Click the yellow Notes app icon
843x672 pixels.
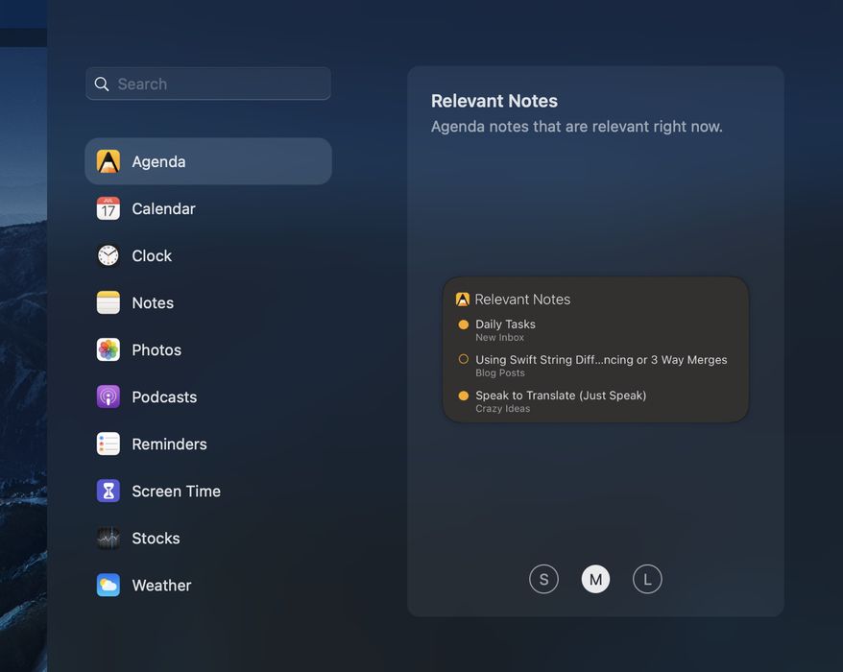(x=108, y=302)
